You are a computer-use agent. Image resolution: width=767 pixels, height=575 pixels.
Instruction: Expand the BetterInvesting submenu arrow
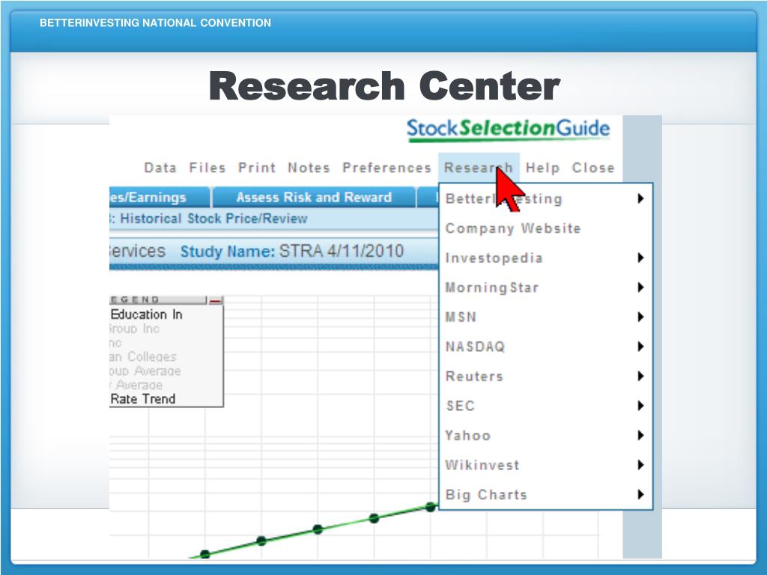coord(640,198)
